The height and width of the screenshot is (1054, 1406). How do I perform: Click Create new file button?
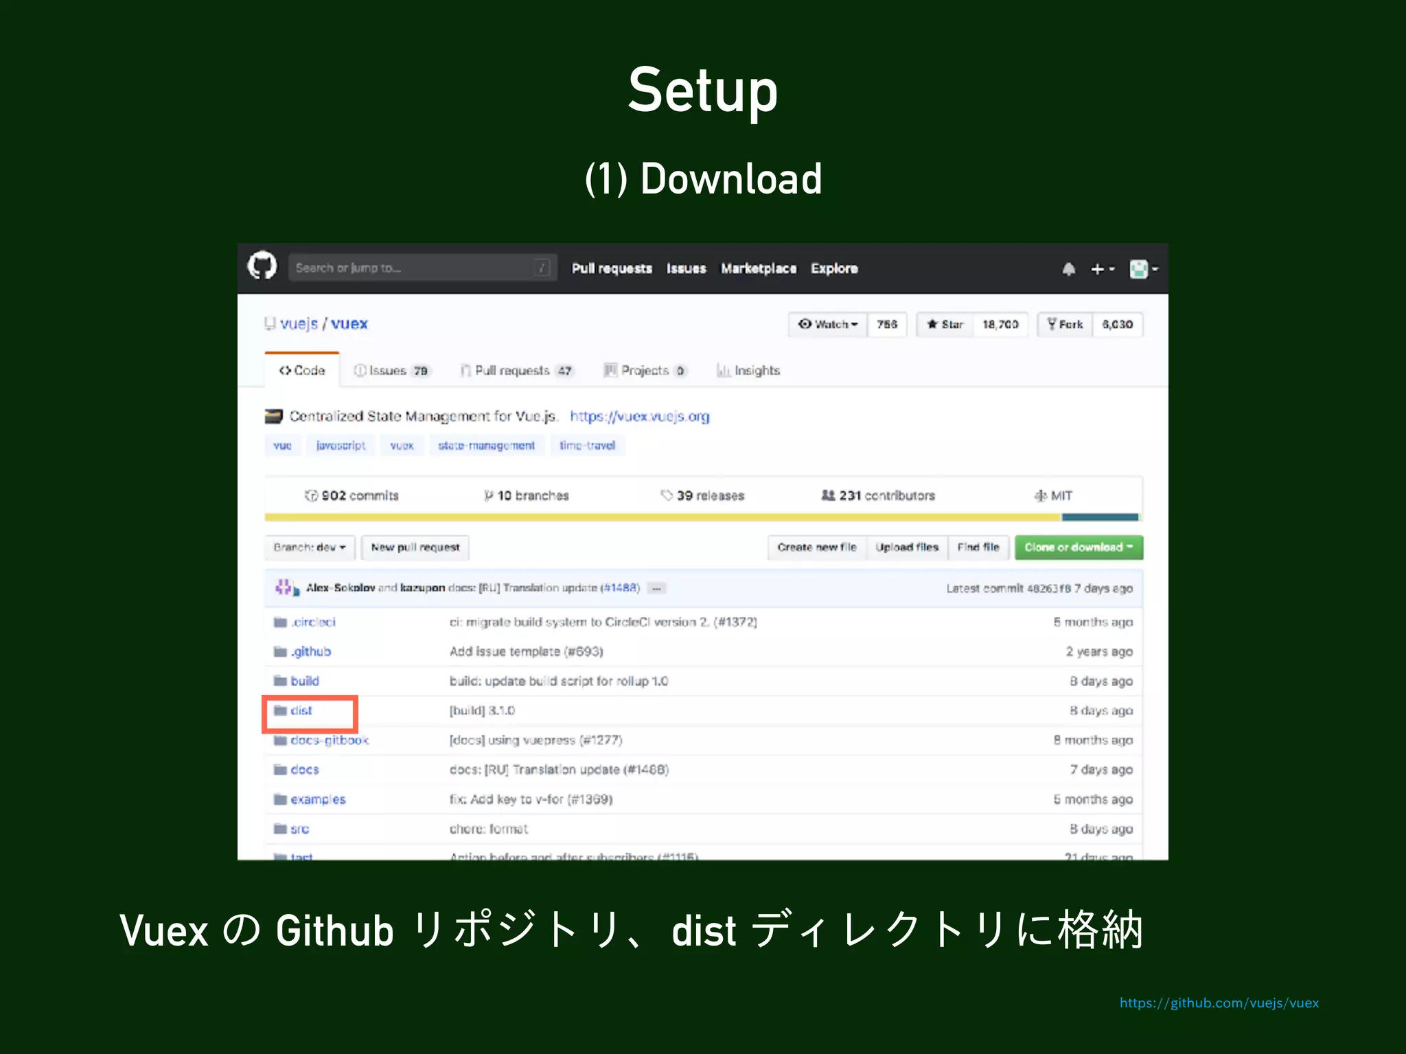click(x=817, y=547)
